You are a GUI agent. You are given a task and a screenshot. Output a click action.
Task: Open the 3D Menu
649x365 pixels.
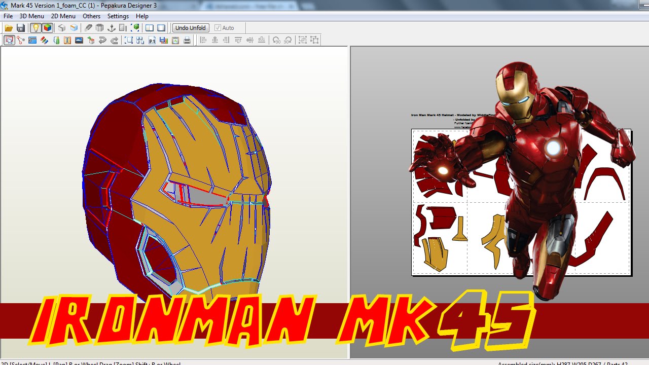point(32,16)
